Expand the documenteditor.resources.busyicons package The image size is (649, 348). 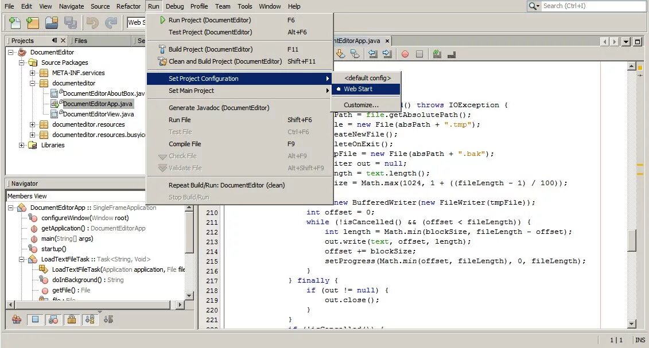point(32,135)
